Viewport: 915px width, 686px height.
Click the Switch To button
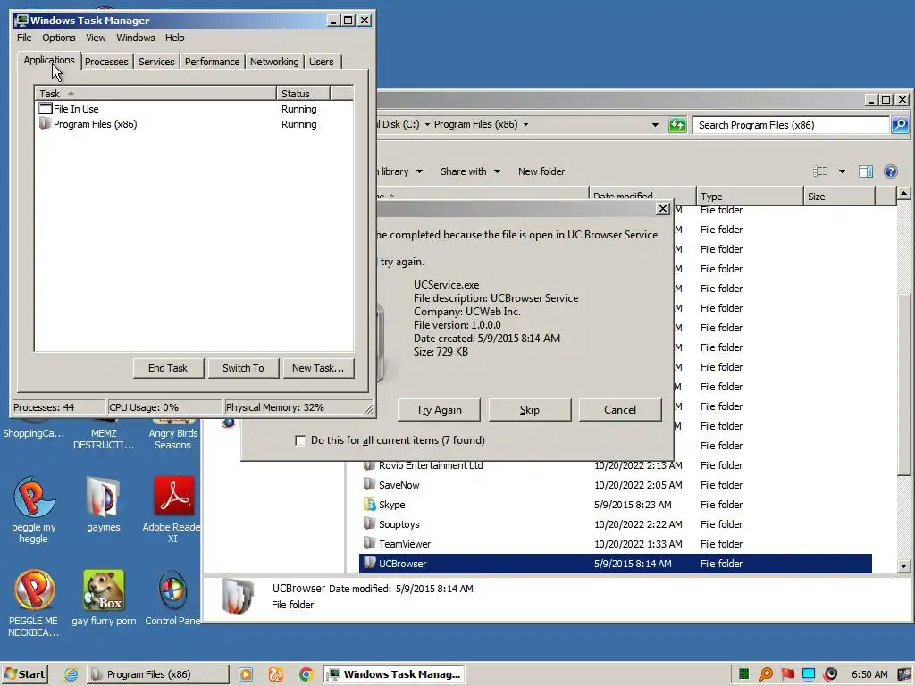[x=243, y=368]
